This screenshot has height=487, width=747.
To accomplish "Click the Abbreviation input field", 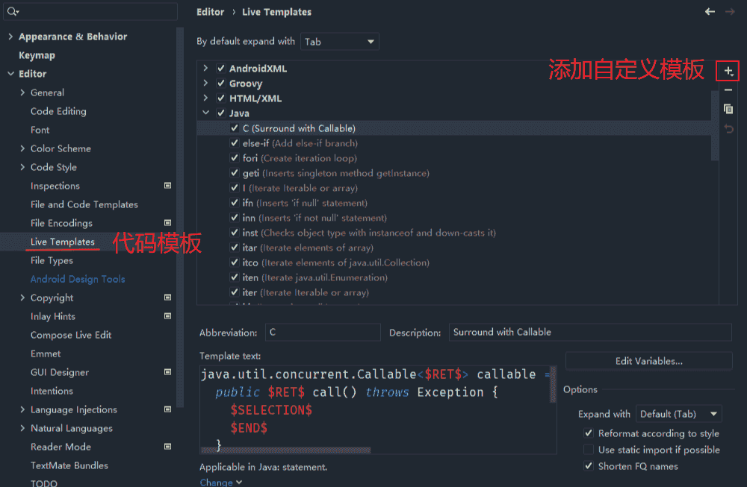I will (x=322, y=333).
